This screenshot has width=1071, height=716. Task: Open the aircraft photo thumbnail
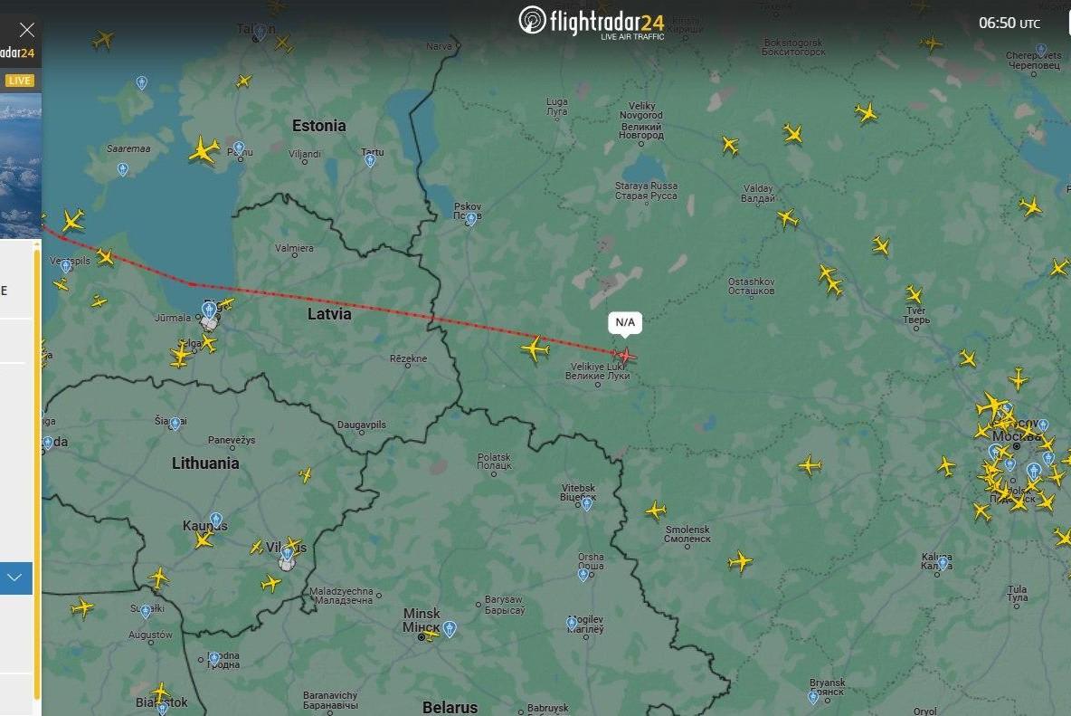[21, 166]
